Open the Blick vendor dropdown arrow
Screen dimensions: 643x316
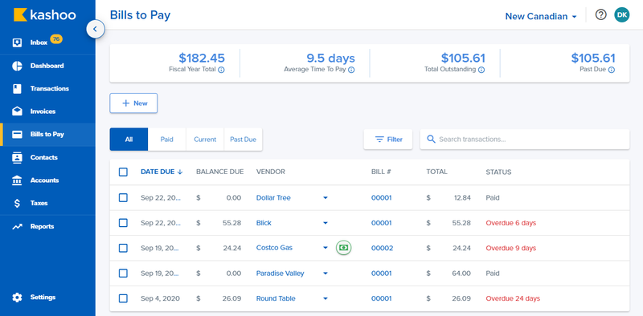(x=326, y=223)
